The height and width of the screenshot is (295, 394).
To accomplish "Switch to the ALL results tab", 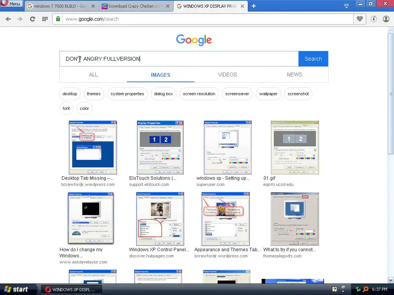I will tap(93, 75).
